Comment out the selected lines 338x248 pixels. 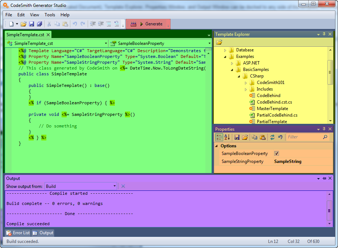[109, 24]
